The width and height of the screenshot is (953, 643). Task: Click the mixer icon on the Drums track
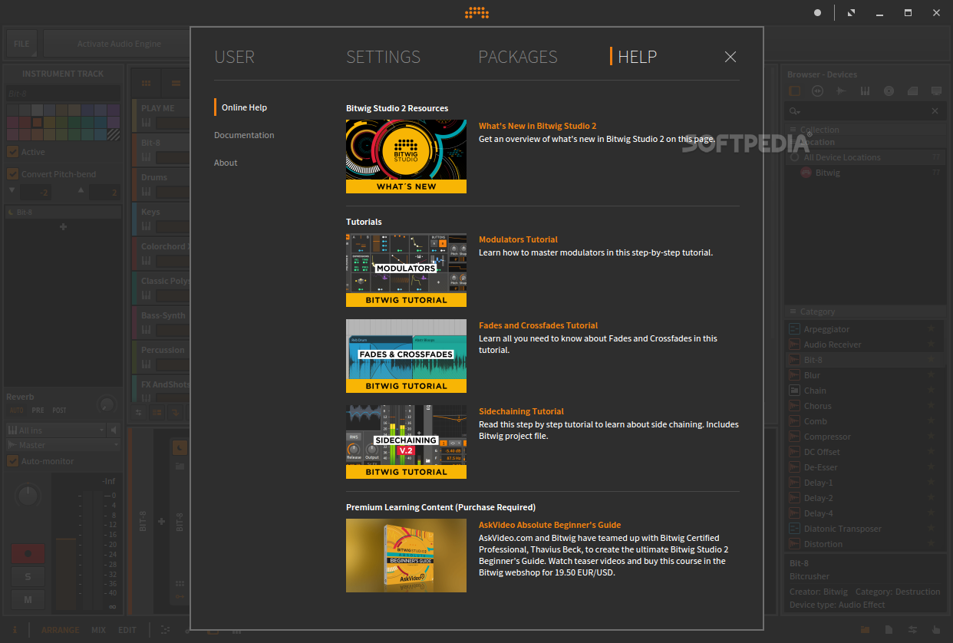[146, 193]
